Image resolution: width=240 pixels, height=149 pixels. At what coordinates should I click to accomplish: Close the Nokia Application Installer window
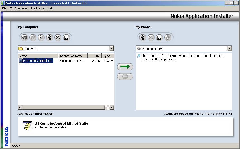236,3
